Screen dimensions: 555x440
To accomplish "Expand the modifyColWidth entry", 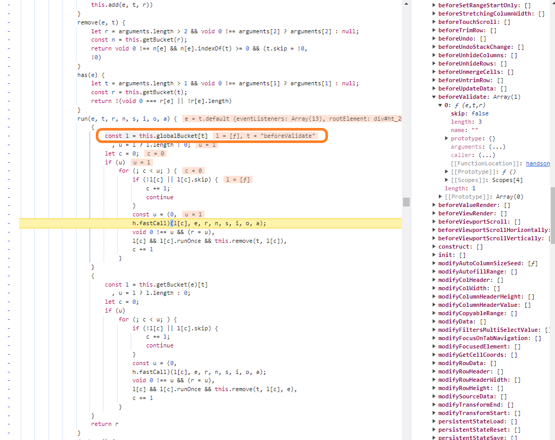I will tap(434, 288).
